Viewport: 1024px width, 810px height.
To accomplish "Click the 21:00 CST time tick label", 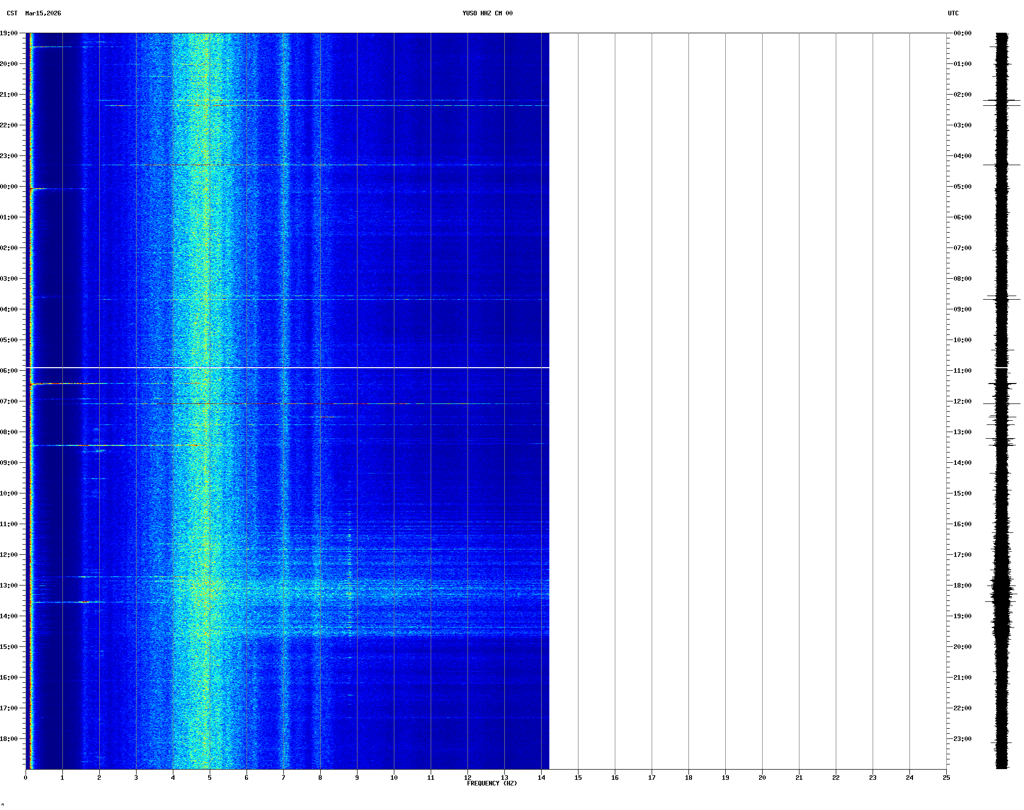I will point(9,95).
